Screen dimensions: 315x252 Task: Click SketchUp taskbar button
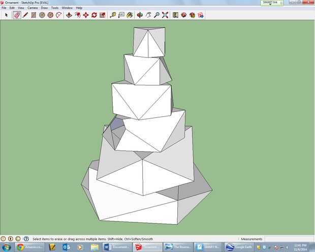(x=148, y=247)
